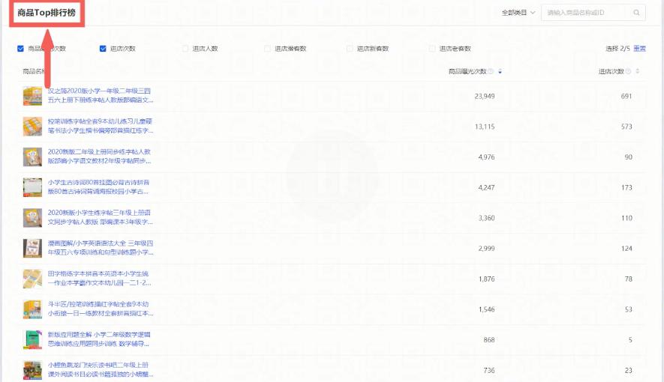
Task: Click help icon beside 进店次数 column header
Action: point(629,71)
